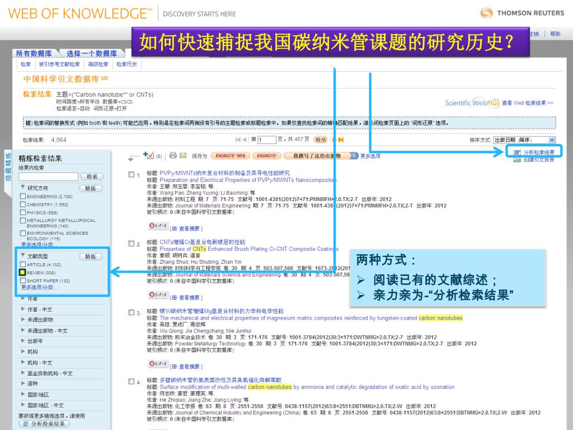Click 检索 button in refine panel

click(92, 176)
